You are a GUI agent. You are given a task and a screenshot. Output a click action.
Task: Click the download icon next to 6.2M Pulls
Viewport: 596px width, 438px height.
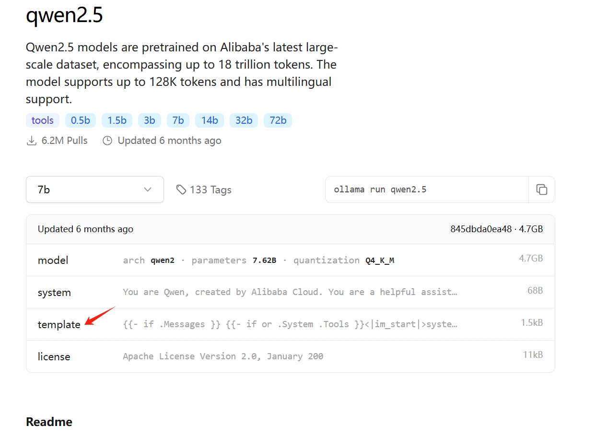[32, 141]
